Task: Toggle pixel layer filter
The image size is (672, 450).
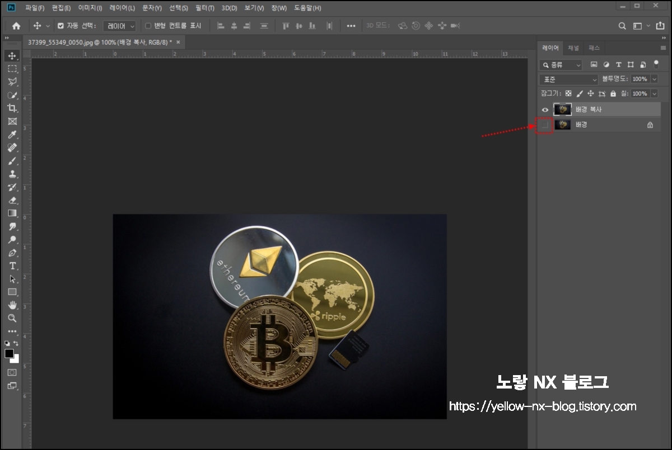Action: [x=594, y=65]
